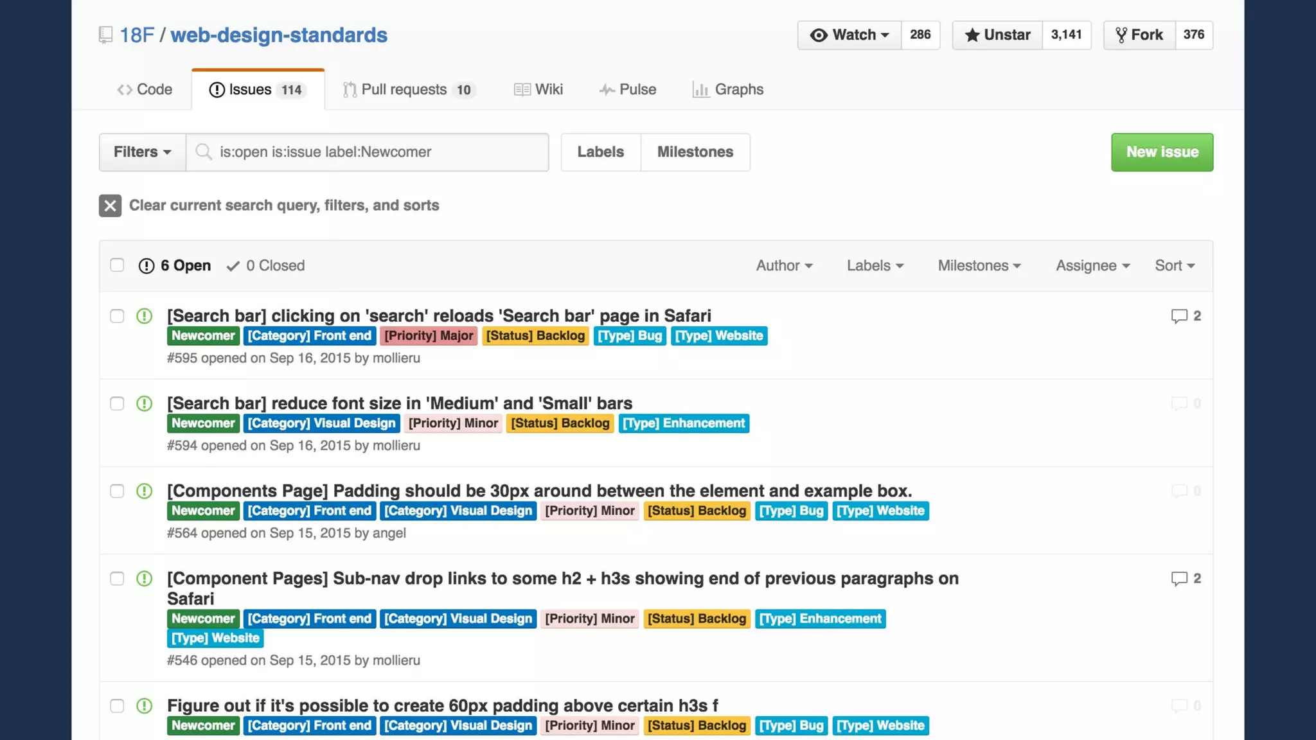The height and width of the screenshot is (740, 1316).
Task: Open the web-design-standards repository link
Action: pos(278,35)
